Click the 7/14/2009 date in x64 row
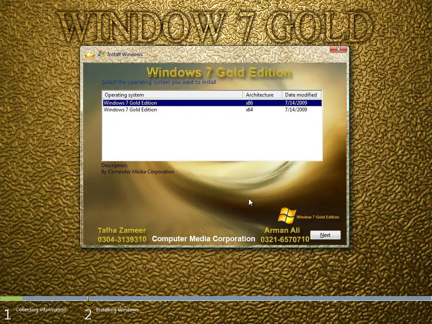This screenshot has width=432, height=324. (x=296, y=110)
